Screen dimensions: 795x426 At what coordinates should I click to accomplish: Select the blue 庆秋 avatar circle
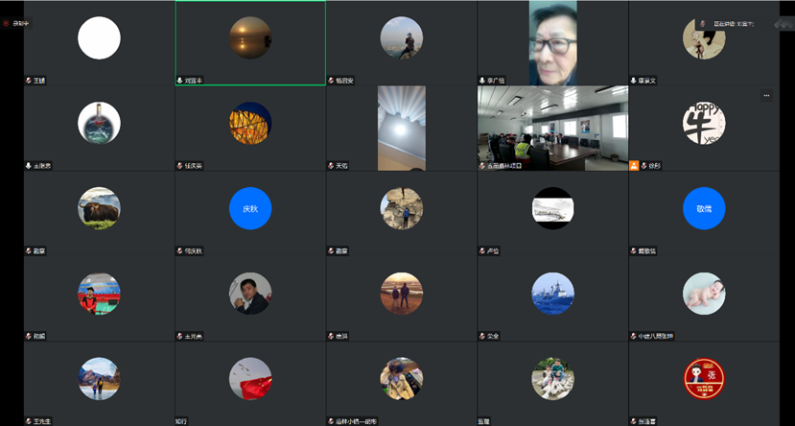pos(250,208)
